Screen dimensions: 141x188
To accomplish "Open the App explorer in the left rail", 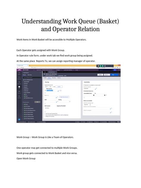I will pos(19,87).
